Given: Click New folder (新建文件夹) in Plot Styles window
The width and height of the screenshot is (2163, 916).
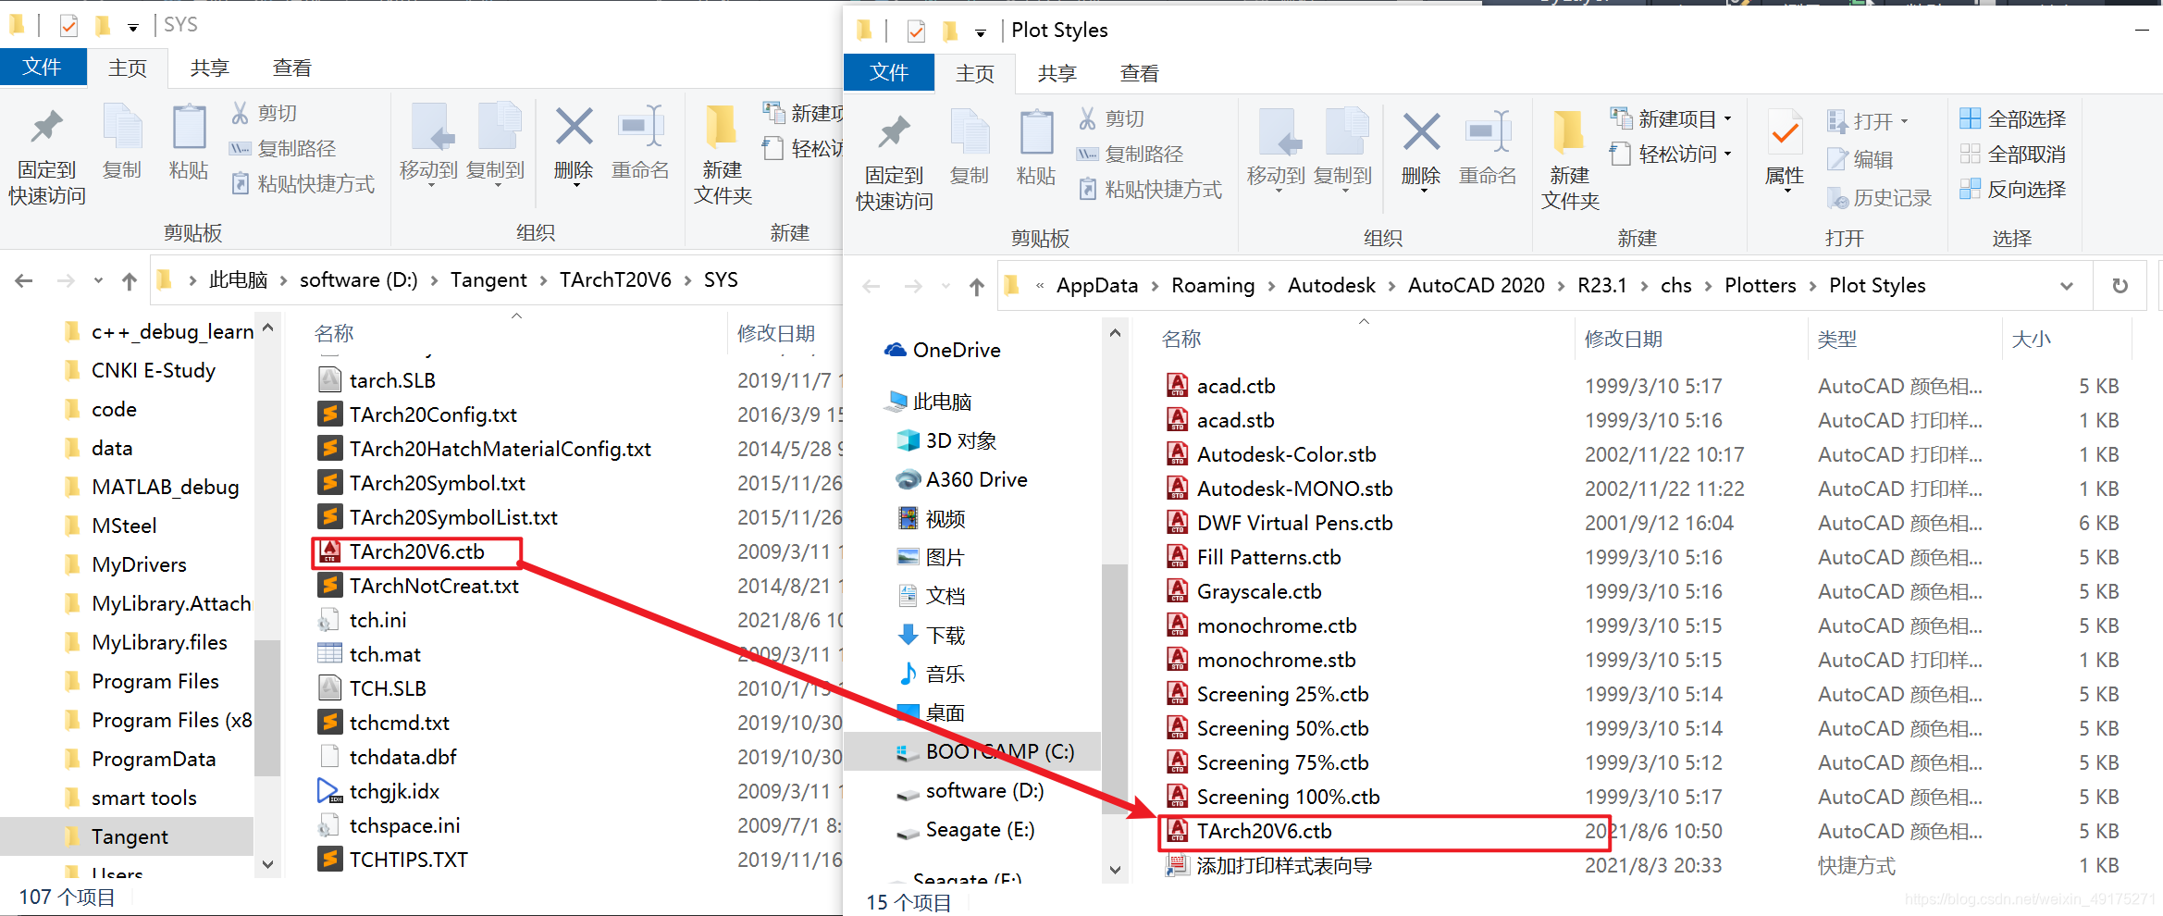Looking at the screenshot, I should click(x=1570, y=161).
